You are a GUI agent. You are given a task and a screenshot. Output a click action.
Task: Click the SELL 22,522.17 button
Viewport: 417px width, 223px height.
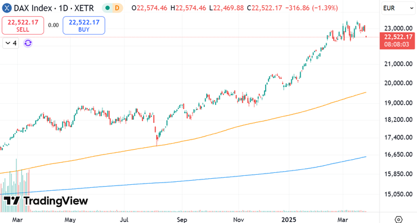pos(23,26)
